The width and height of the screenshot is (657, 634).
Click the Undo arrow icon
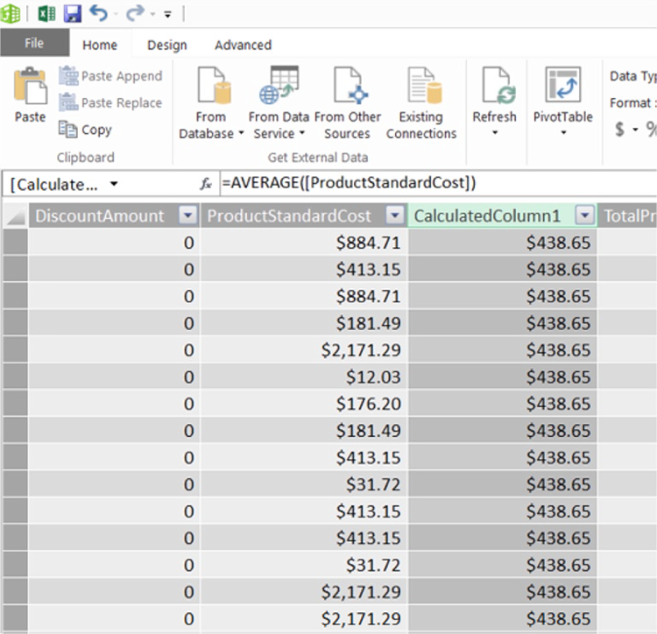tap(98, 14)
